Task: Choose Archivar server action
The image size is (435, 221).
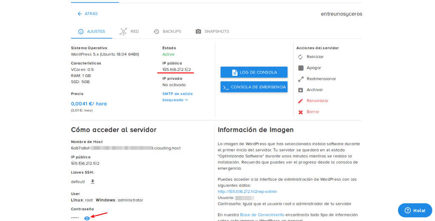Action: click(x=315, y=90)
